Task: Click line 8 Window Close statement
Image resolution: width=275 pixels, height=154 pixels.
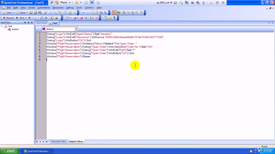Action: click(x=68, y=56)
